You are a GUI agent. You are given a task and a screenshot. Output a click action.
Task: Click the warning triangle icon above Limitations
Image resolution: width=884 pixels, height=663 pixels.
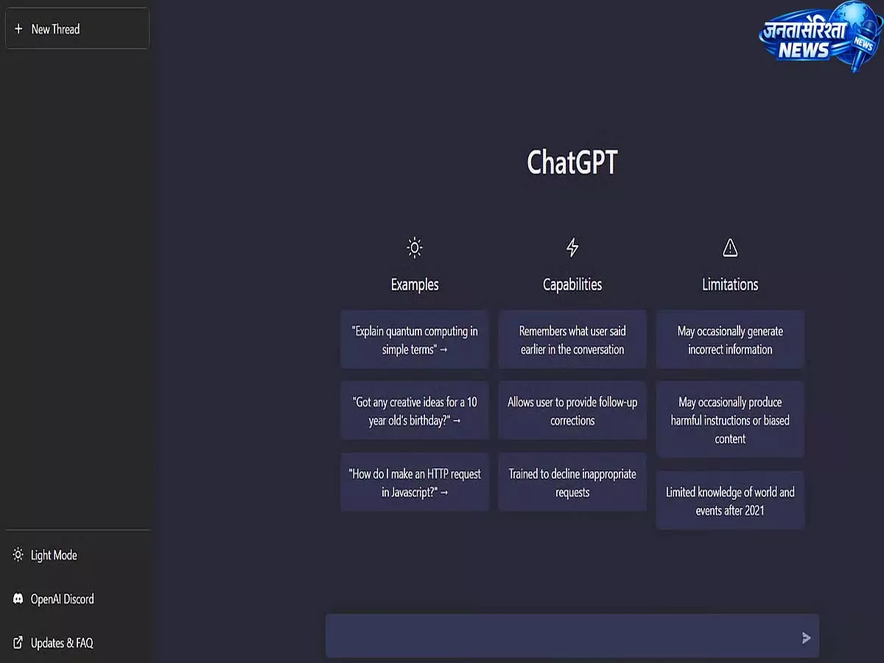tap(730, 248)
